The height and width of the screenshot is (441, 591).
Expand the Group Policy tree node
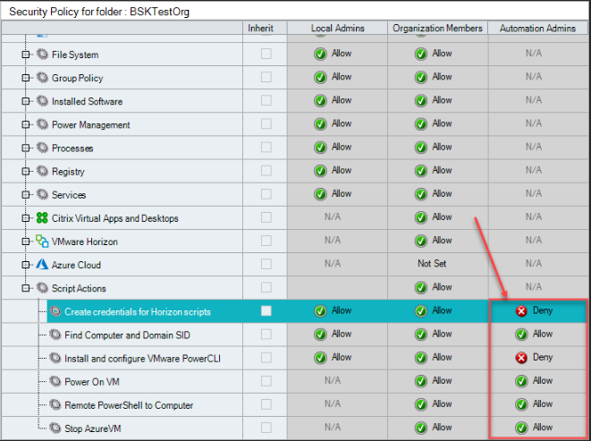pyautogui.click(x=26, y=78)
